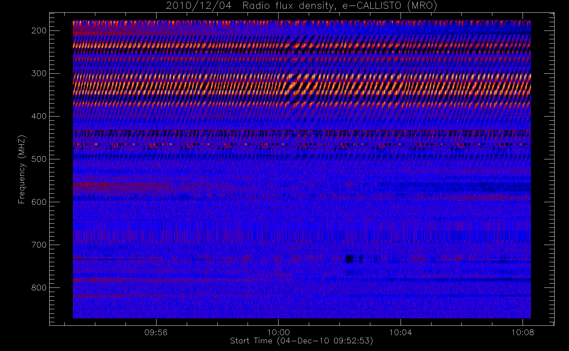The width and height of the screenshot is (569, 351).
Task: Click the dark square feature near 740 MHz
Action: pos(349,259)
